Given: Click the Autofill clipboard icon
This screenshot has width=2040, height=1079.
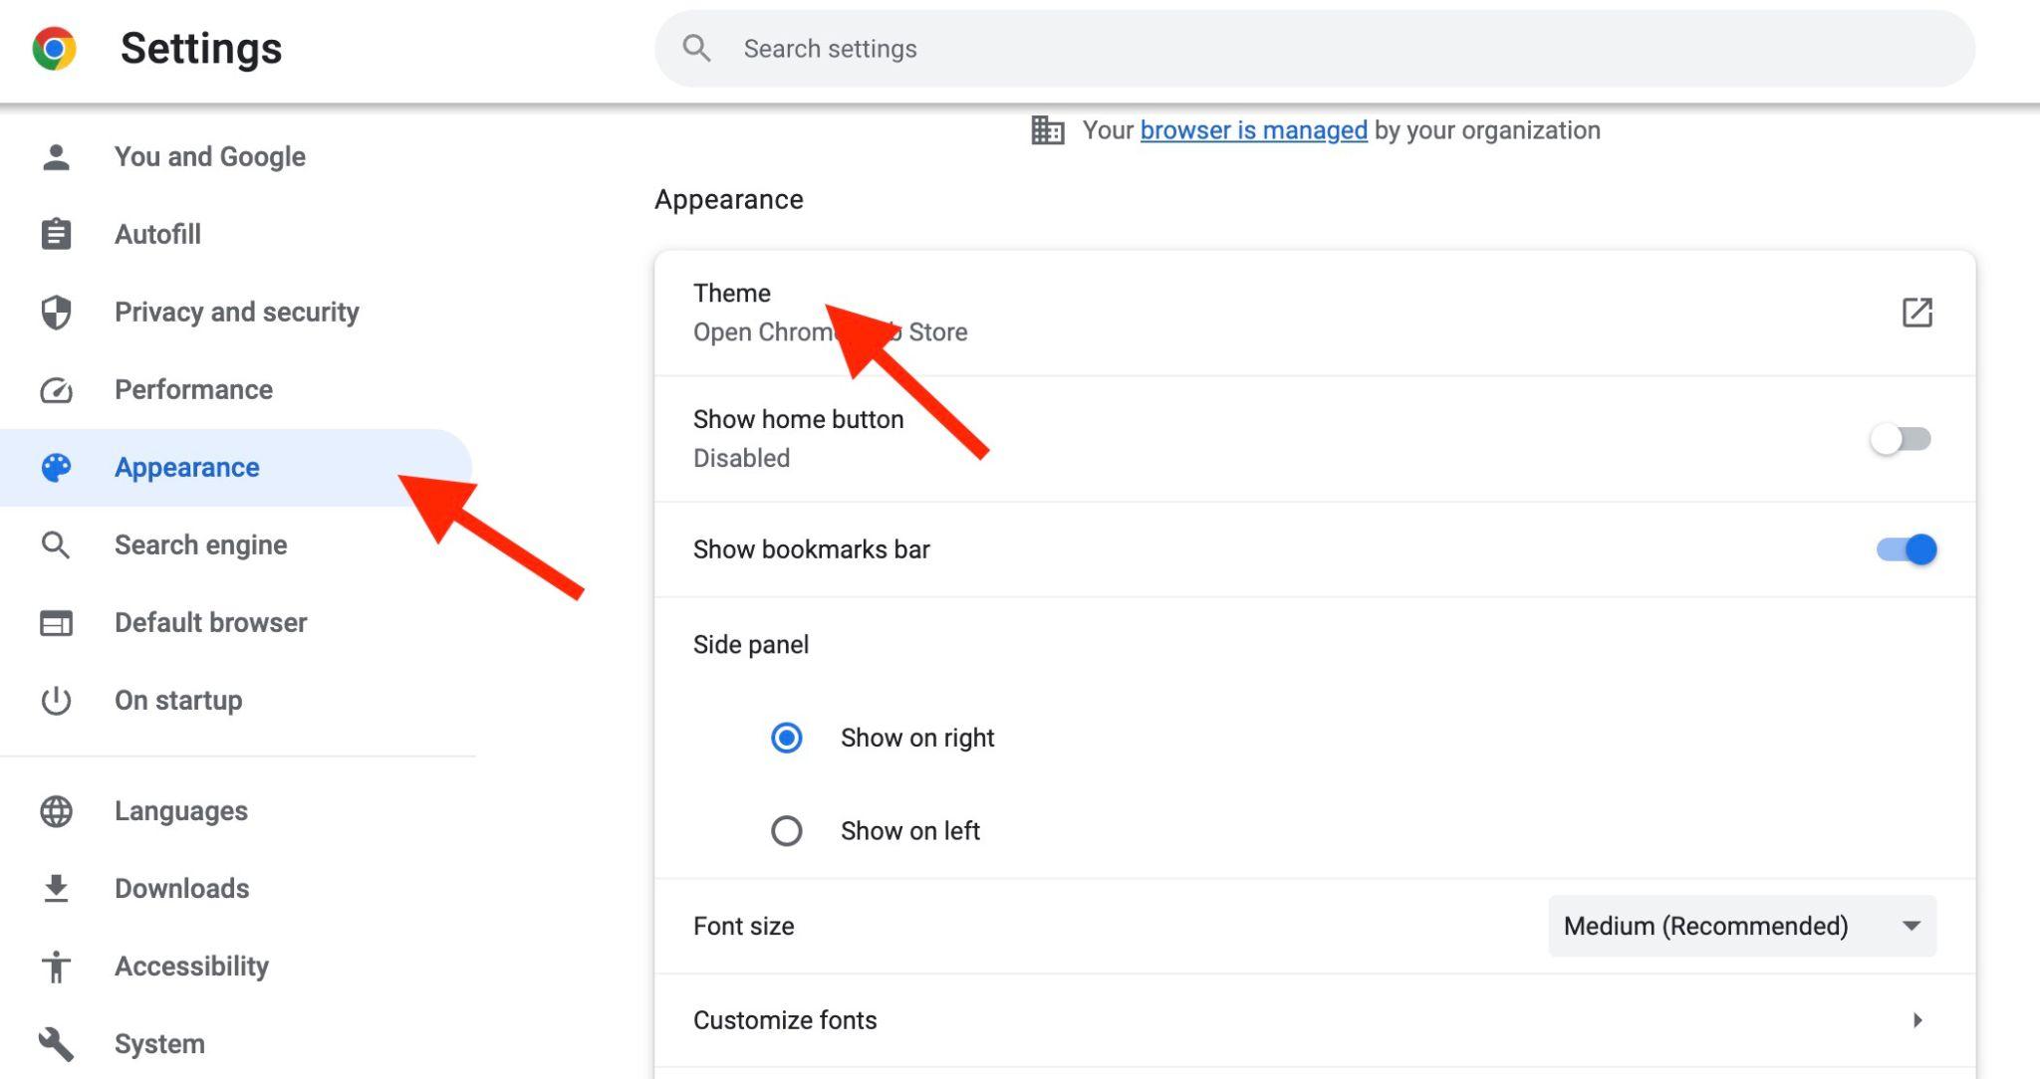Looking at the screenshot, I should (x=56, y=234).
